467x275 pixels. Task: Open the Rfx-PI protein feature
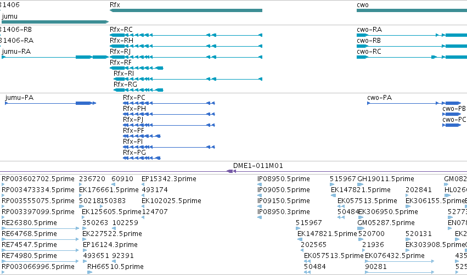click(x=169, y=147)
